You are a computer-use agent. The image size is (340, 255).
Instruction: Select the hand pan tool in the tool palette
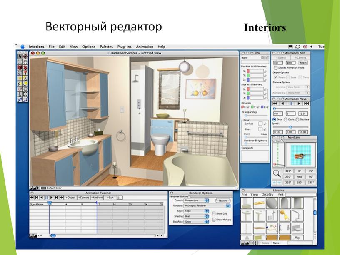point(25,62)
